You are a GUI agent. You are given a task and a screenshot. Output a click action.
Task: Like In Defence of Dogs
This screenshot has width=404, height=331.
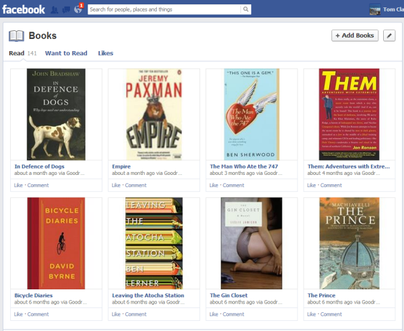click(x=18, y=185)
